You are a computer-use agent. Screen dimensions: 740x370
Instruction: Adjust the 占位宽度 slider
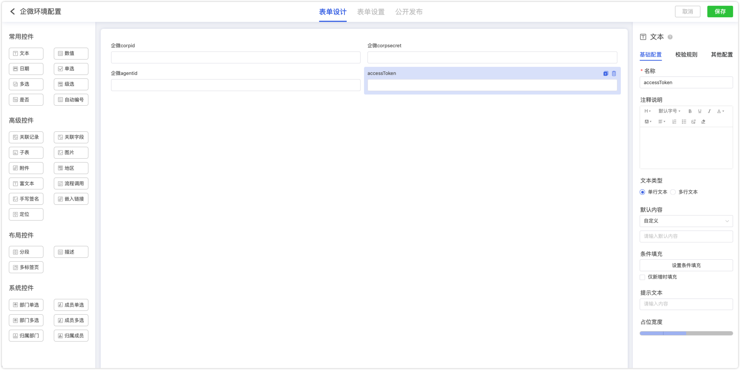pyautogui.click(x=686, y=333)
